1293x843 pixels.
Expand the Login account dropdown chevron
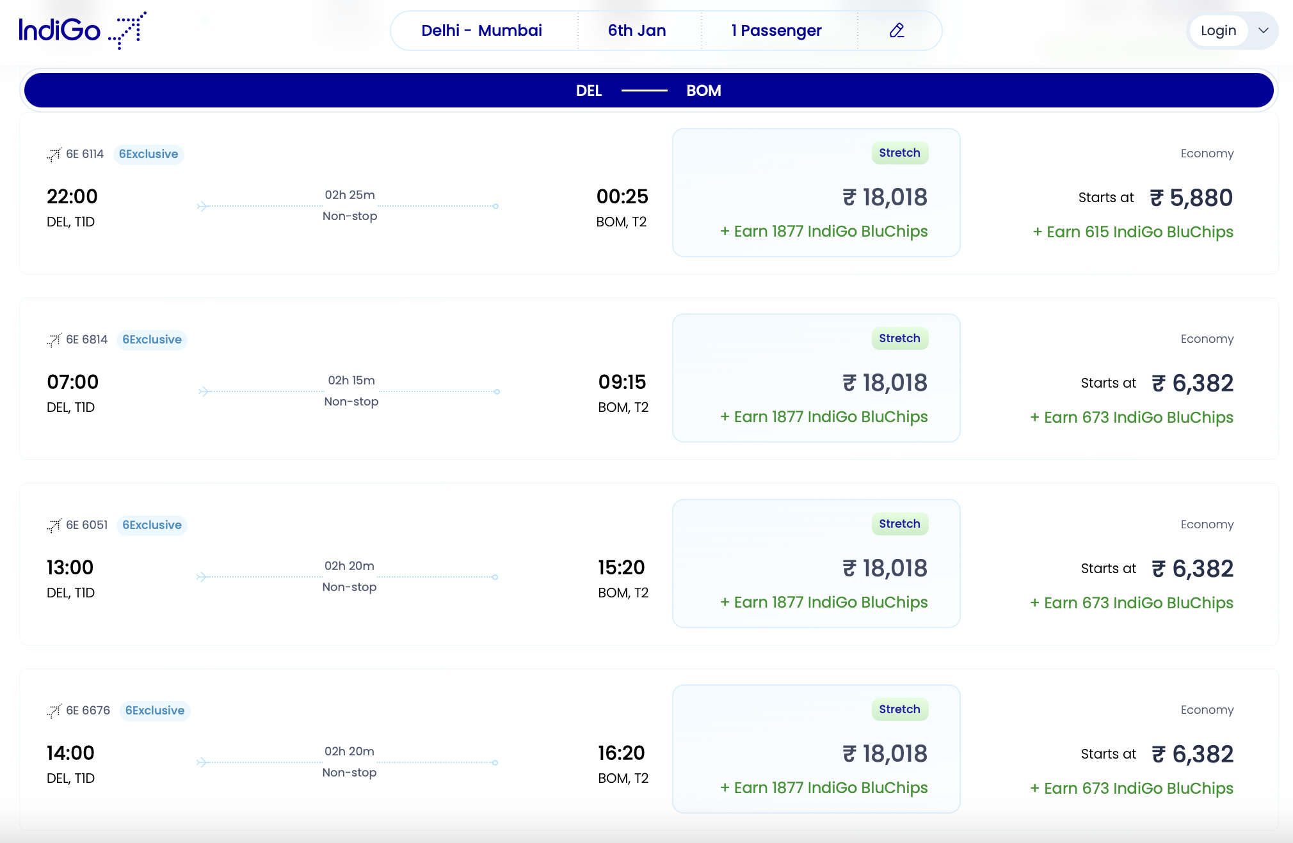pyautogui.click(x=1264, y=30)
